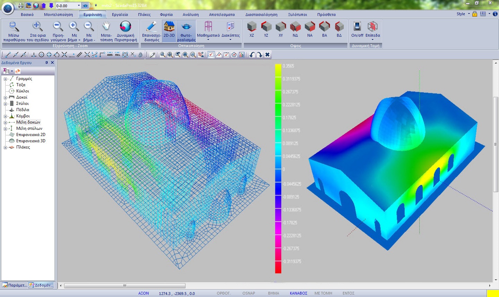The image size is (499, 297).
Task: Click the ABS absolute coordinates icon
Action: 110,55
